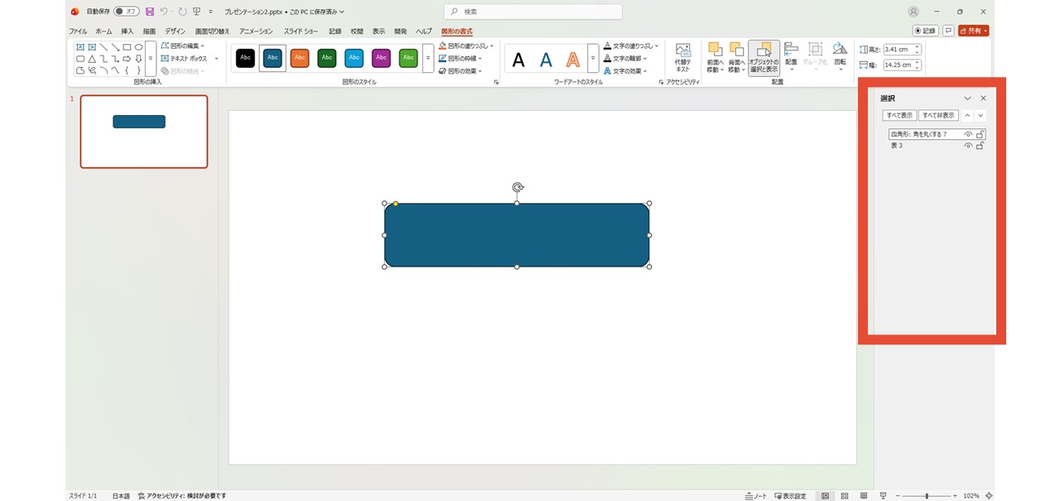Click the すべて非表示 button

tap(937, 115)
